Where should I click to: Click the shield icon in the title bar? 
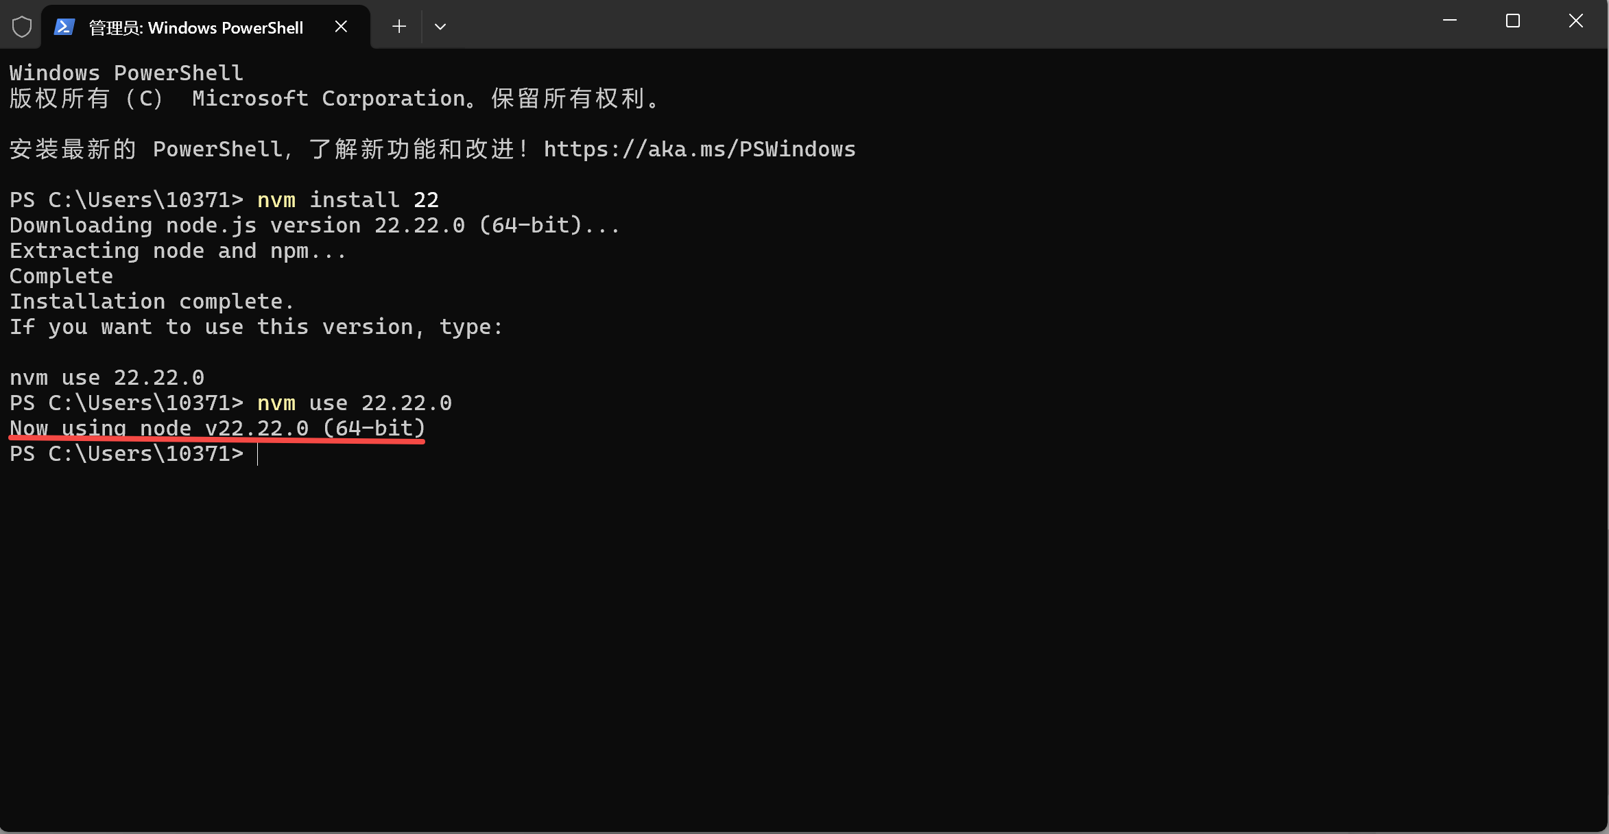tap(21, 26)
